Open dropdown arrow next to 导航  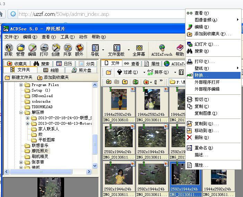(x=103, y=50)
